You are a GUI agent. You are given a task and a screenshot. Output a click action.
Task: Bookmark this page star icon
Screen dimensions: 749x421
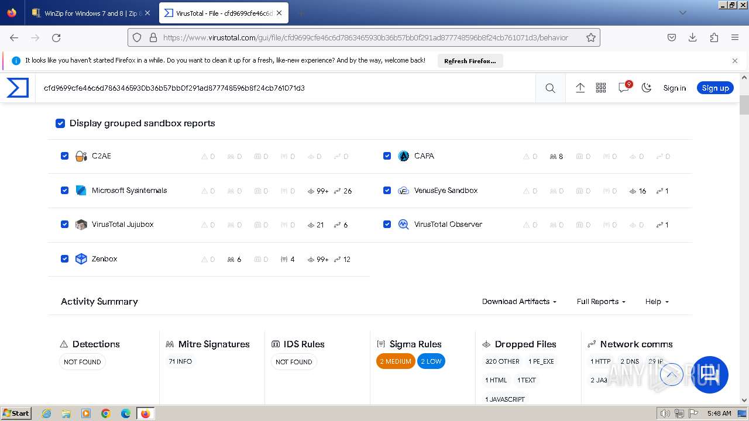tap(591, 37)
